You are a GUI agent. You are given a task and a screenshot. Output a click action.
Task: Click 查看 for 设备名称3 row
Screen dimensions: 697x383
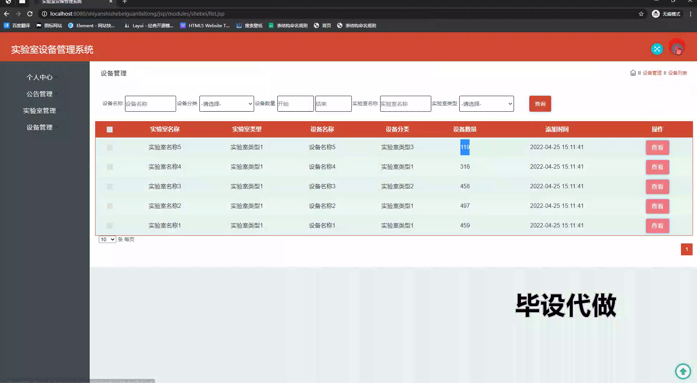[x=657, y=187]
